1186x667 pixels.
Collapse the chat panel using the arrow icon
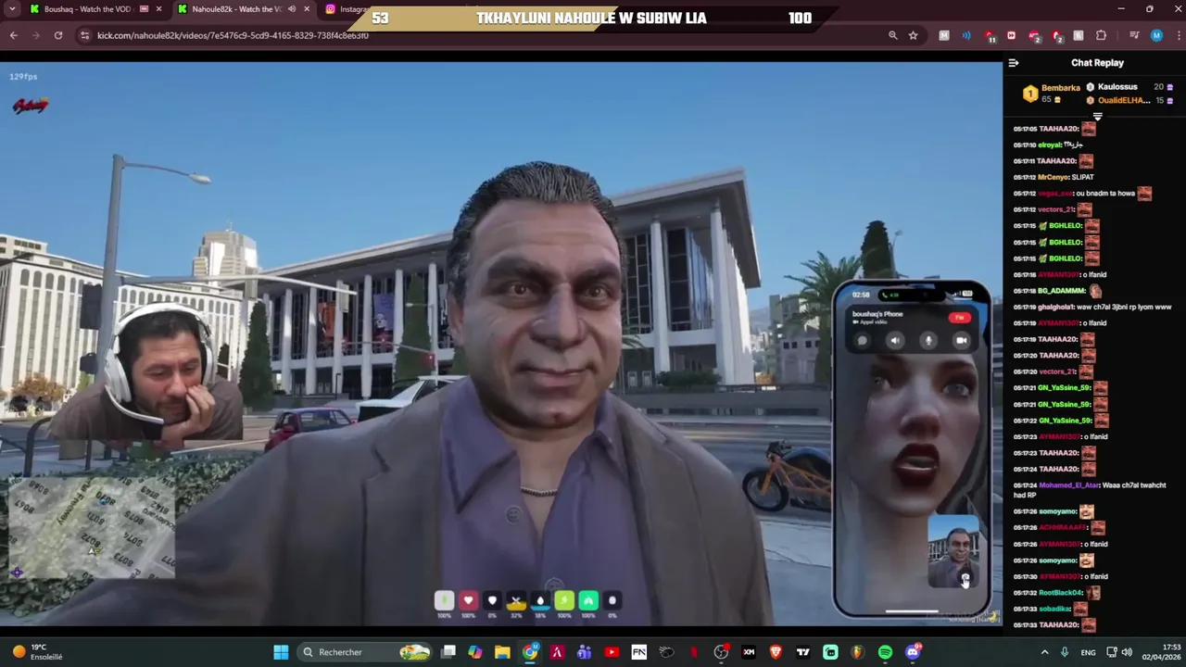click(x=1013, y=63)
